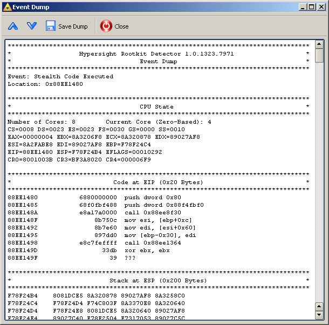Click the code address 88EE1498

pos(23,243)
